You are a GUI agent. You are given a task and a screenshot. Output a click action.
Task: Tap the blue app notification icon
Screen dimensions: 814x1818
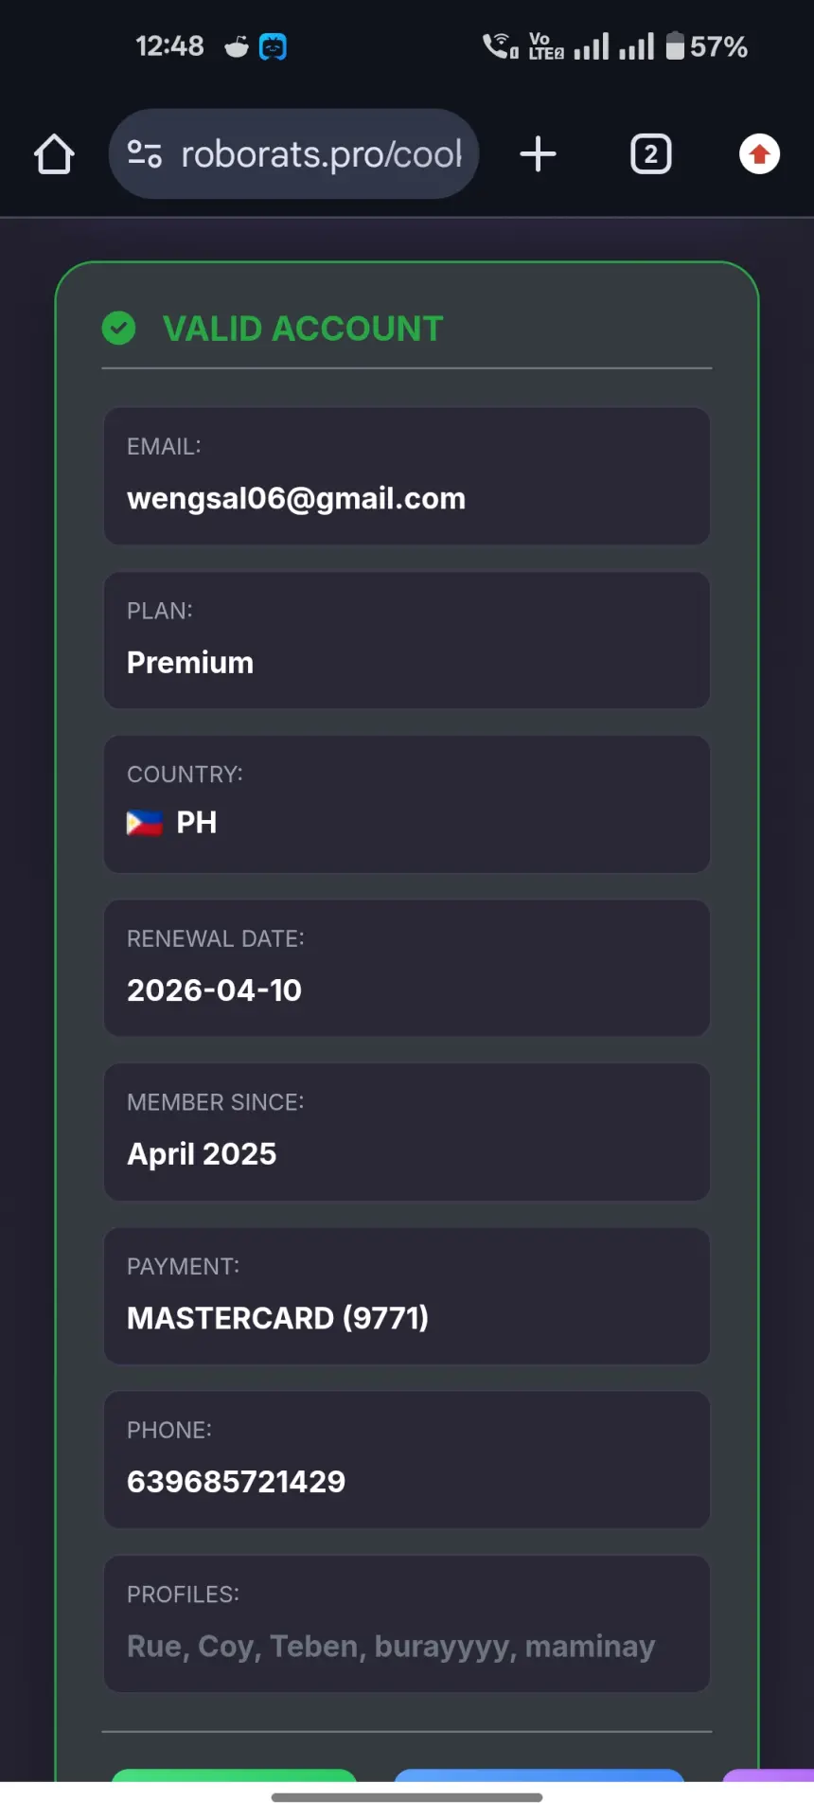tap(273, 45)
